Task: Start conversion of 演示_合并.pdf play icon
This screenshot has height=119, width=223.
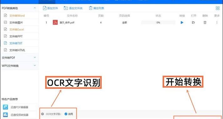Action: point(182,23)
